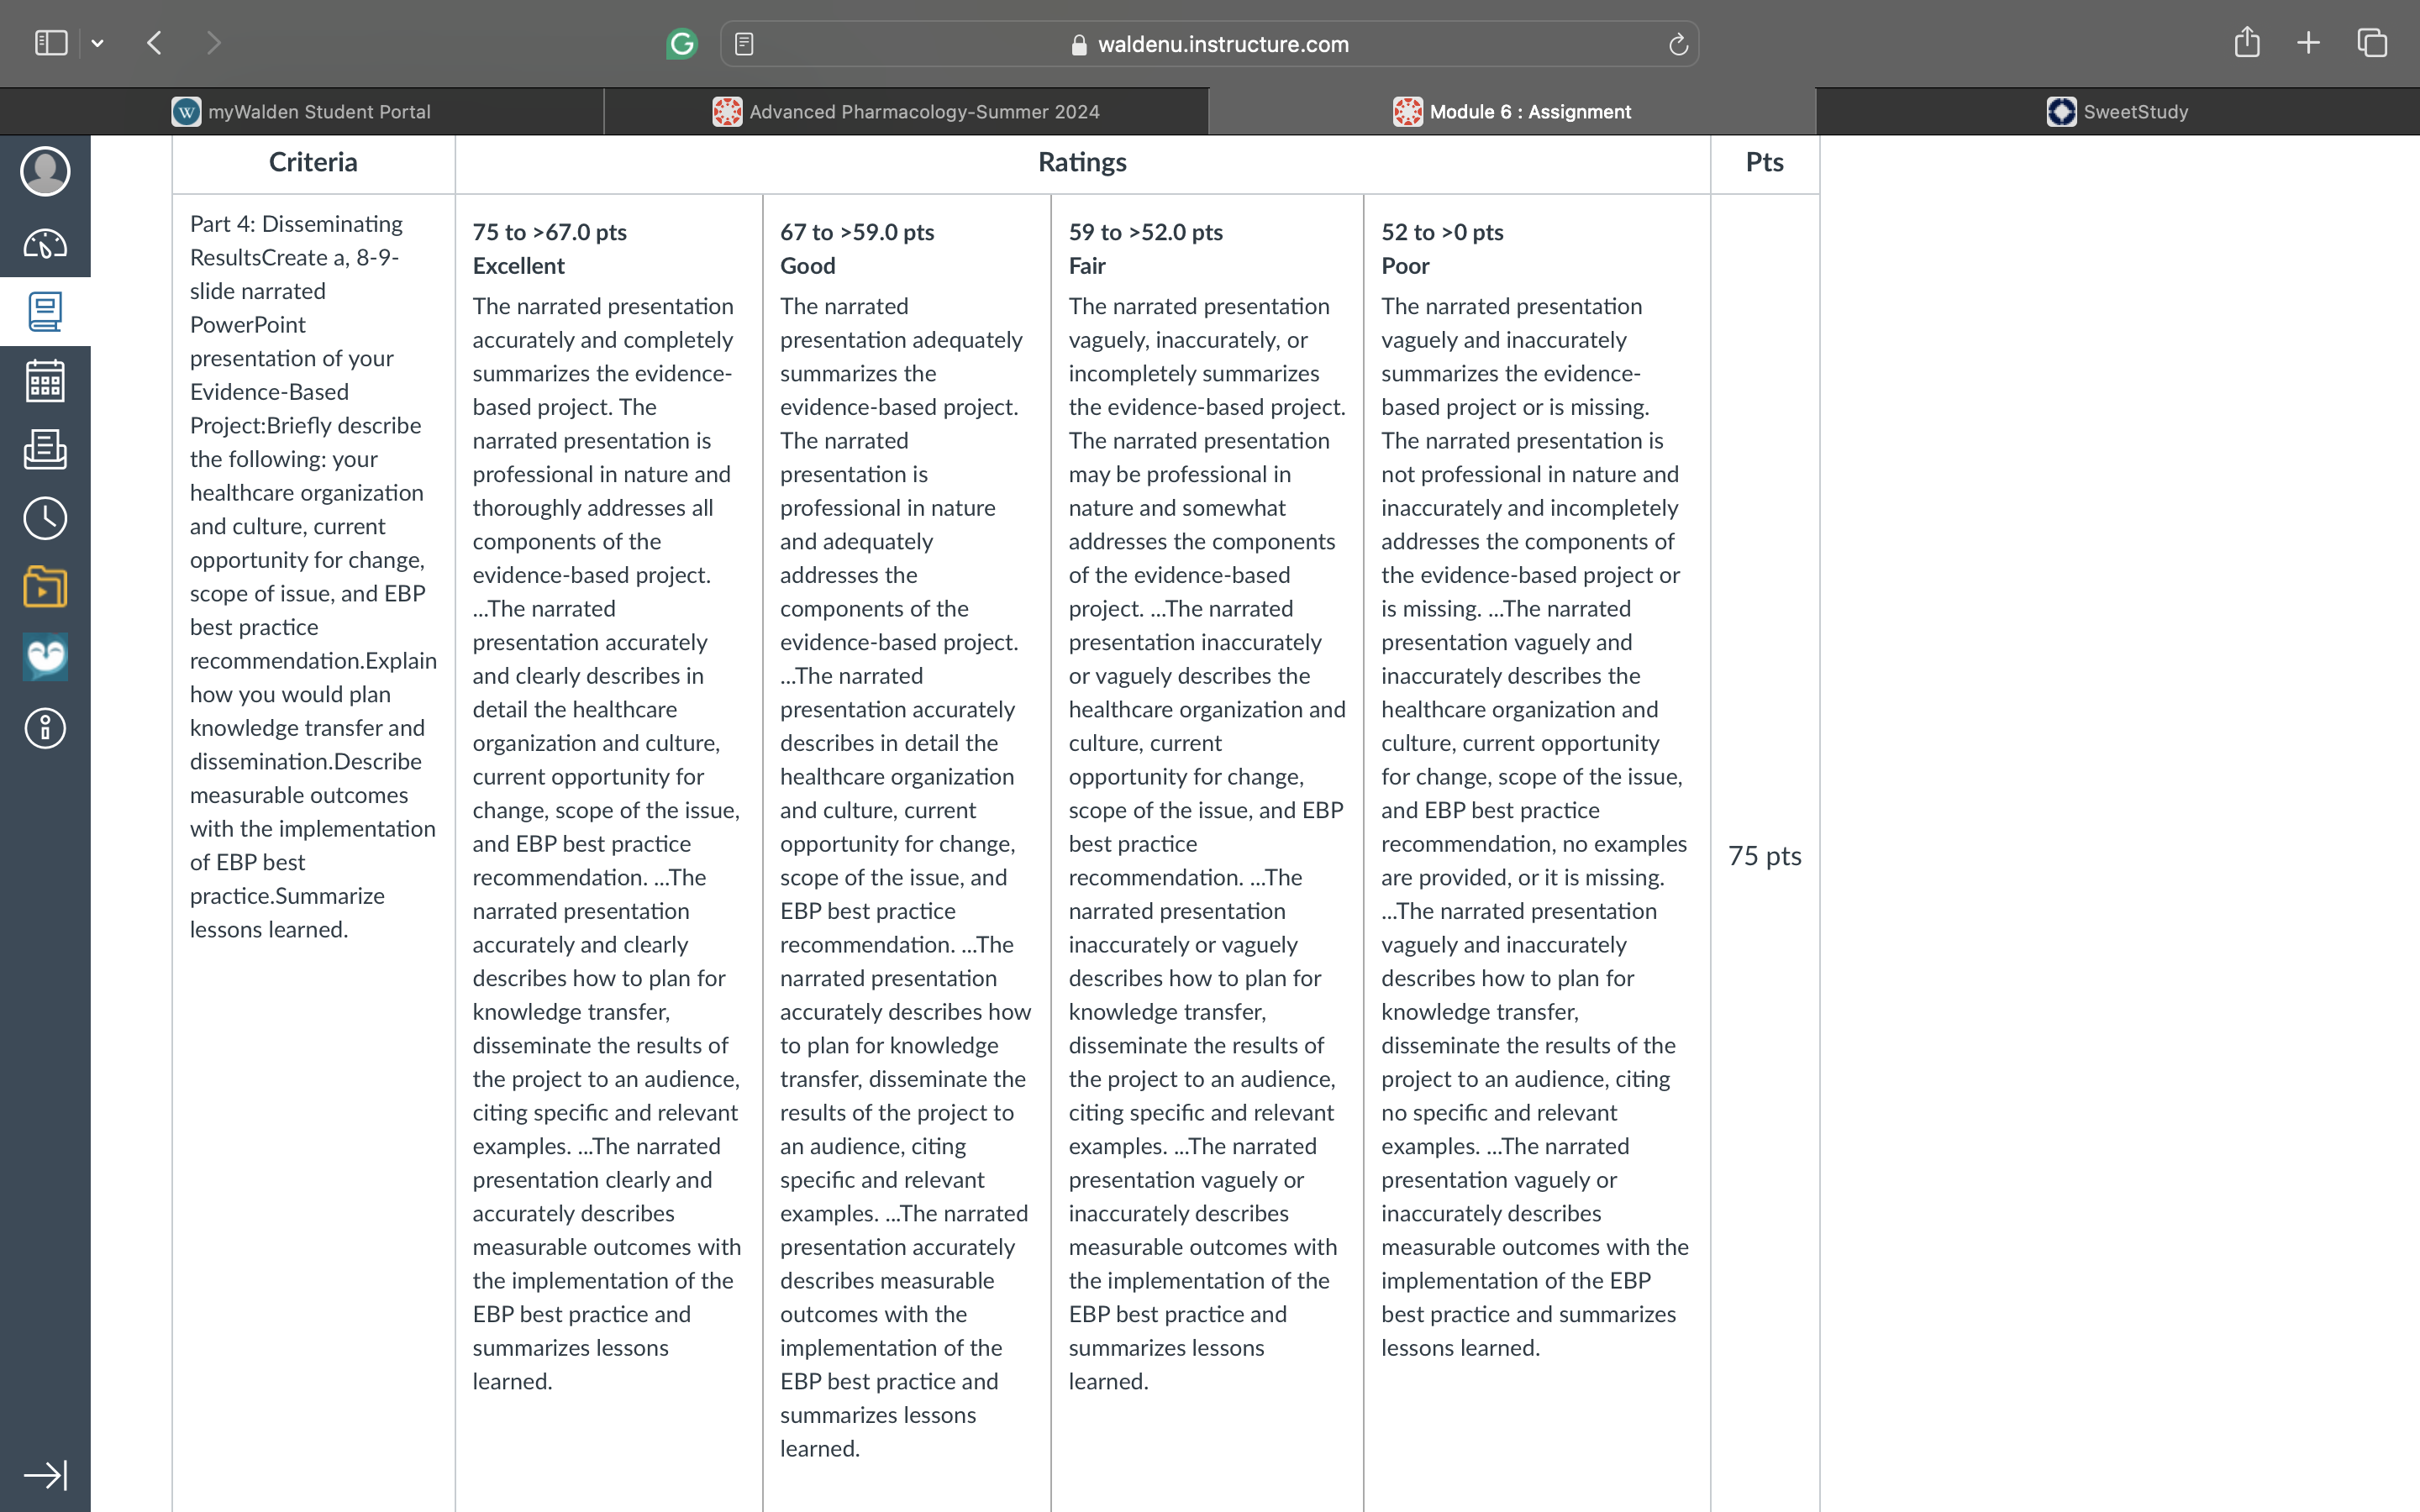Open the Inbox icon in sidebar
The height and width of the screenshot is (1512, 2420).
tap(45, 449)
